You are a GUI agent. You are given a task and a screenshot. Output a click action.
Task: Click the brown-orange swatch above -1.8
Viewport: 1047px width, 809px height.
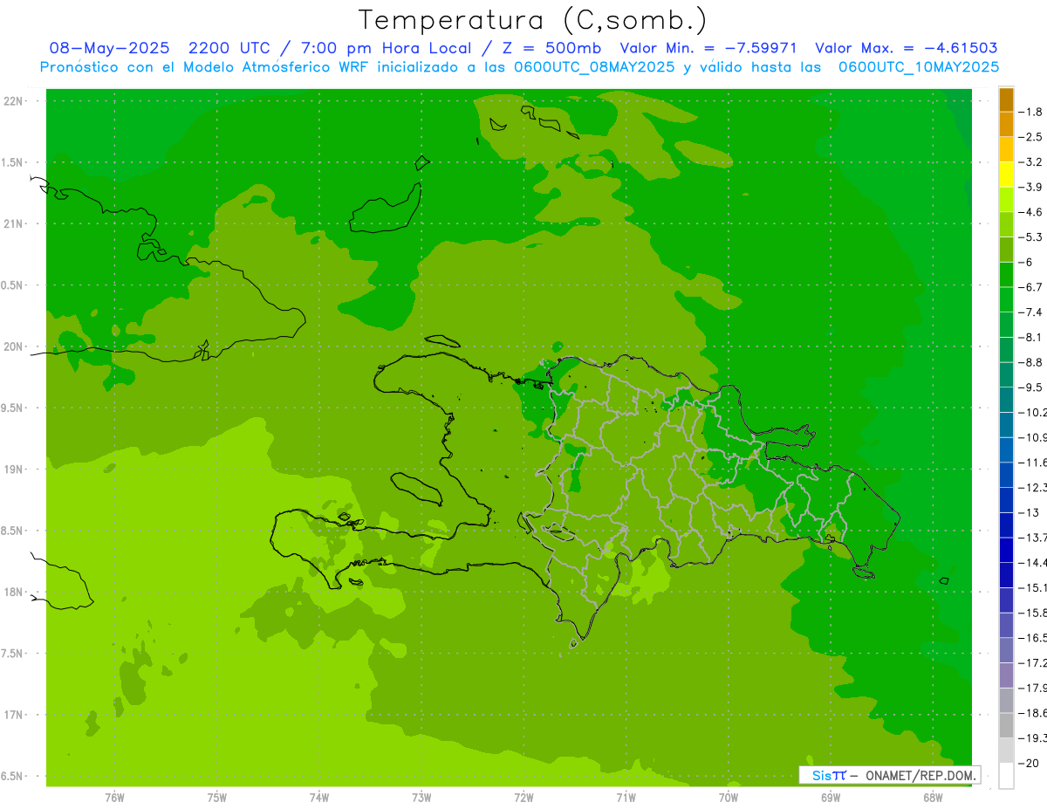[1006, 99]
